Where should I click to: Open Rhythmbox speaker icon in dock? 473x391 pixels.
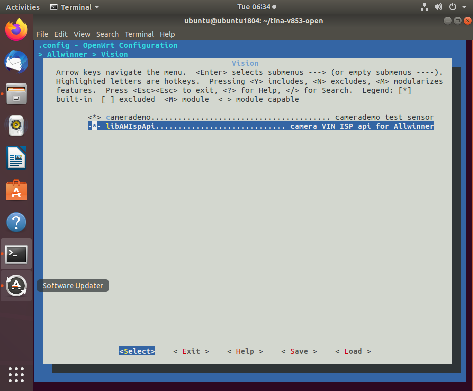tap(16, 126)
